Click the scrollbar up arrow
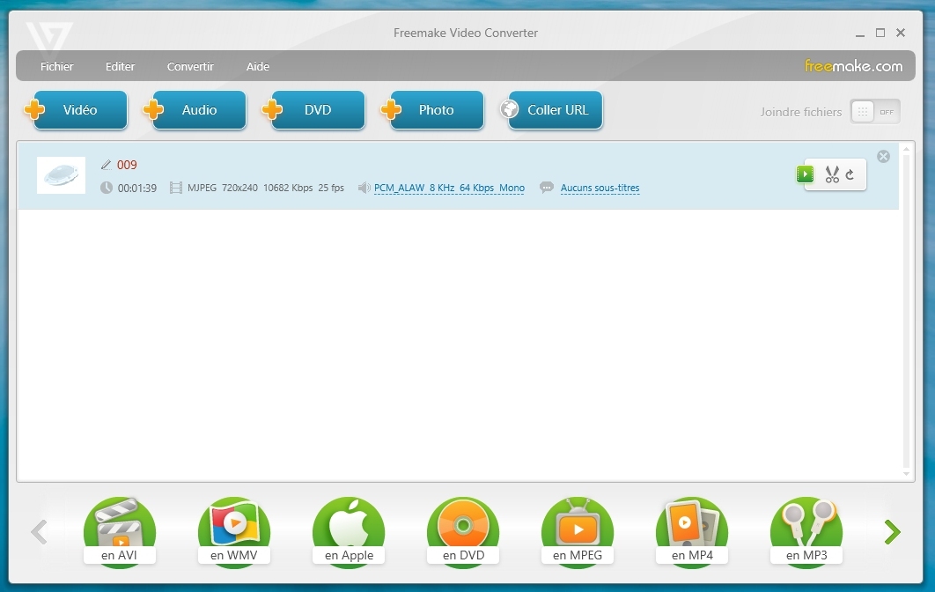The height and width of the screenshot is (592, 935). click(906, 149)
